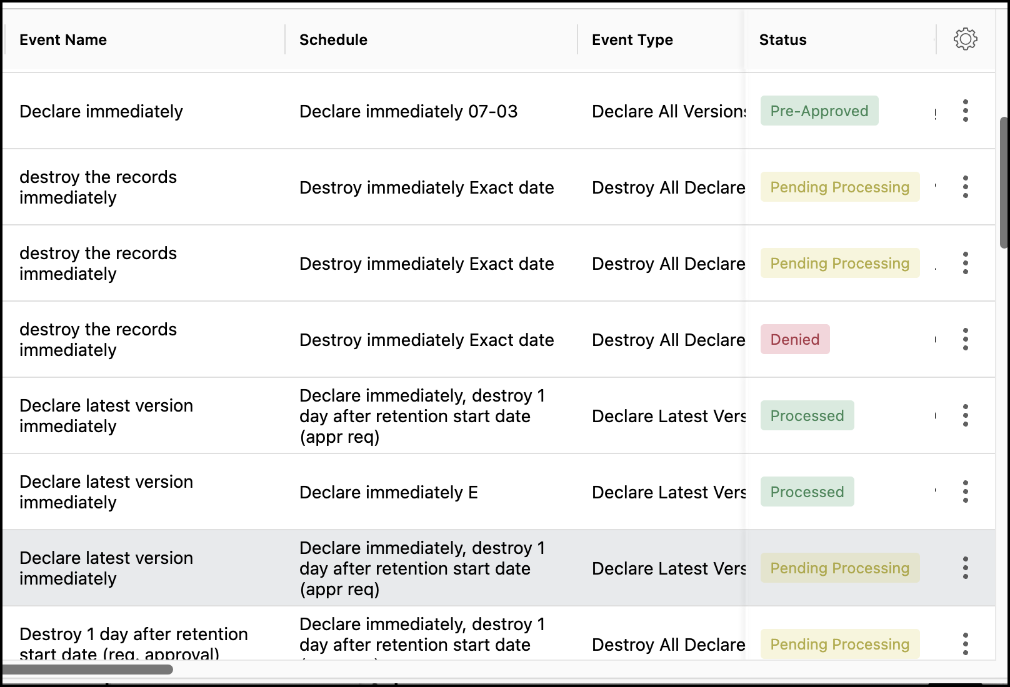Open the actions menu for the highlighted Pending row
This screenshot has height=687, width=1010.
coord(965,568)
